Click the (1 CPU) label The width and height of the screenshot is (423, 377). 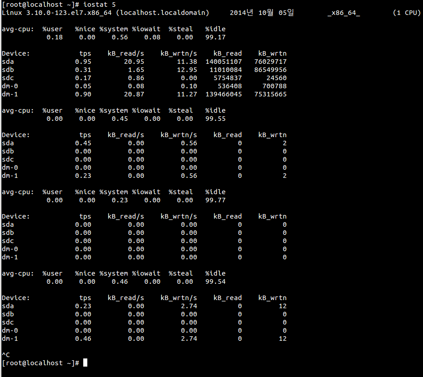point(406,13)
